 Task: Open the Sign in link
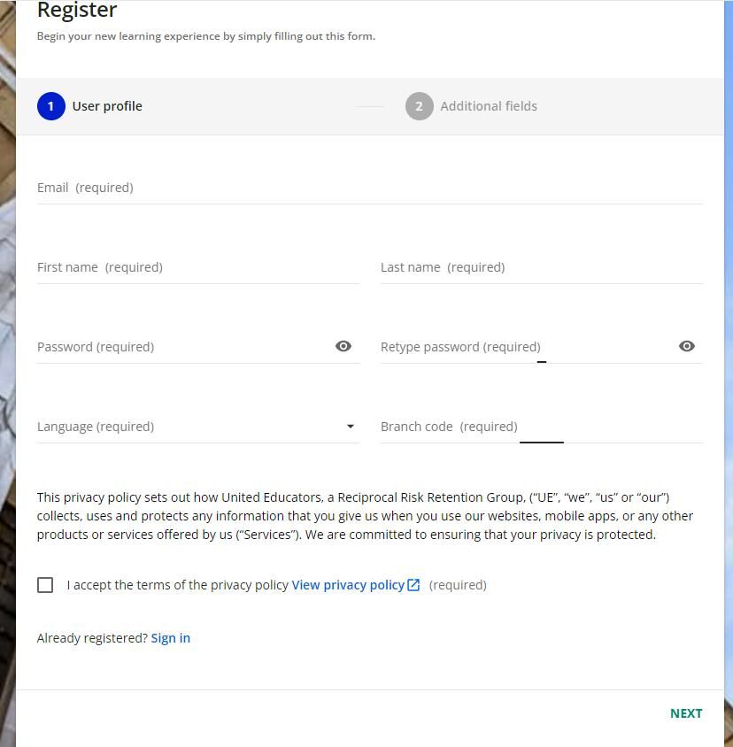[171, 638]
